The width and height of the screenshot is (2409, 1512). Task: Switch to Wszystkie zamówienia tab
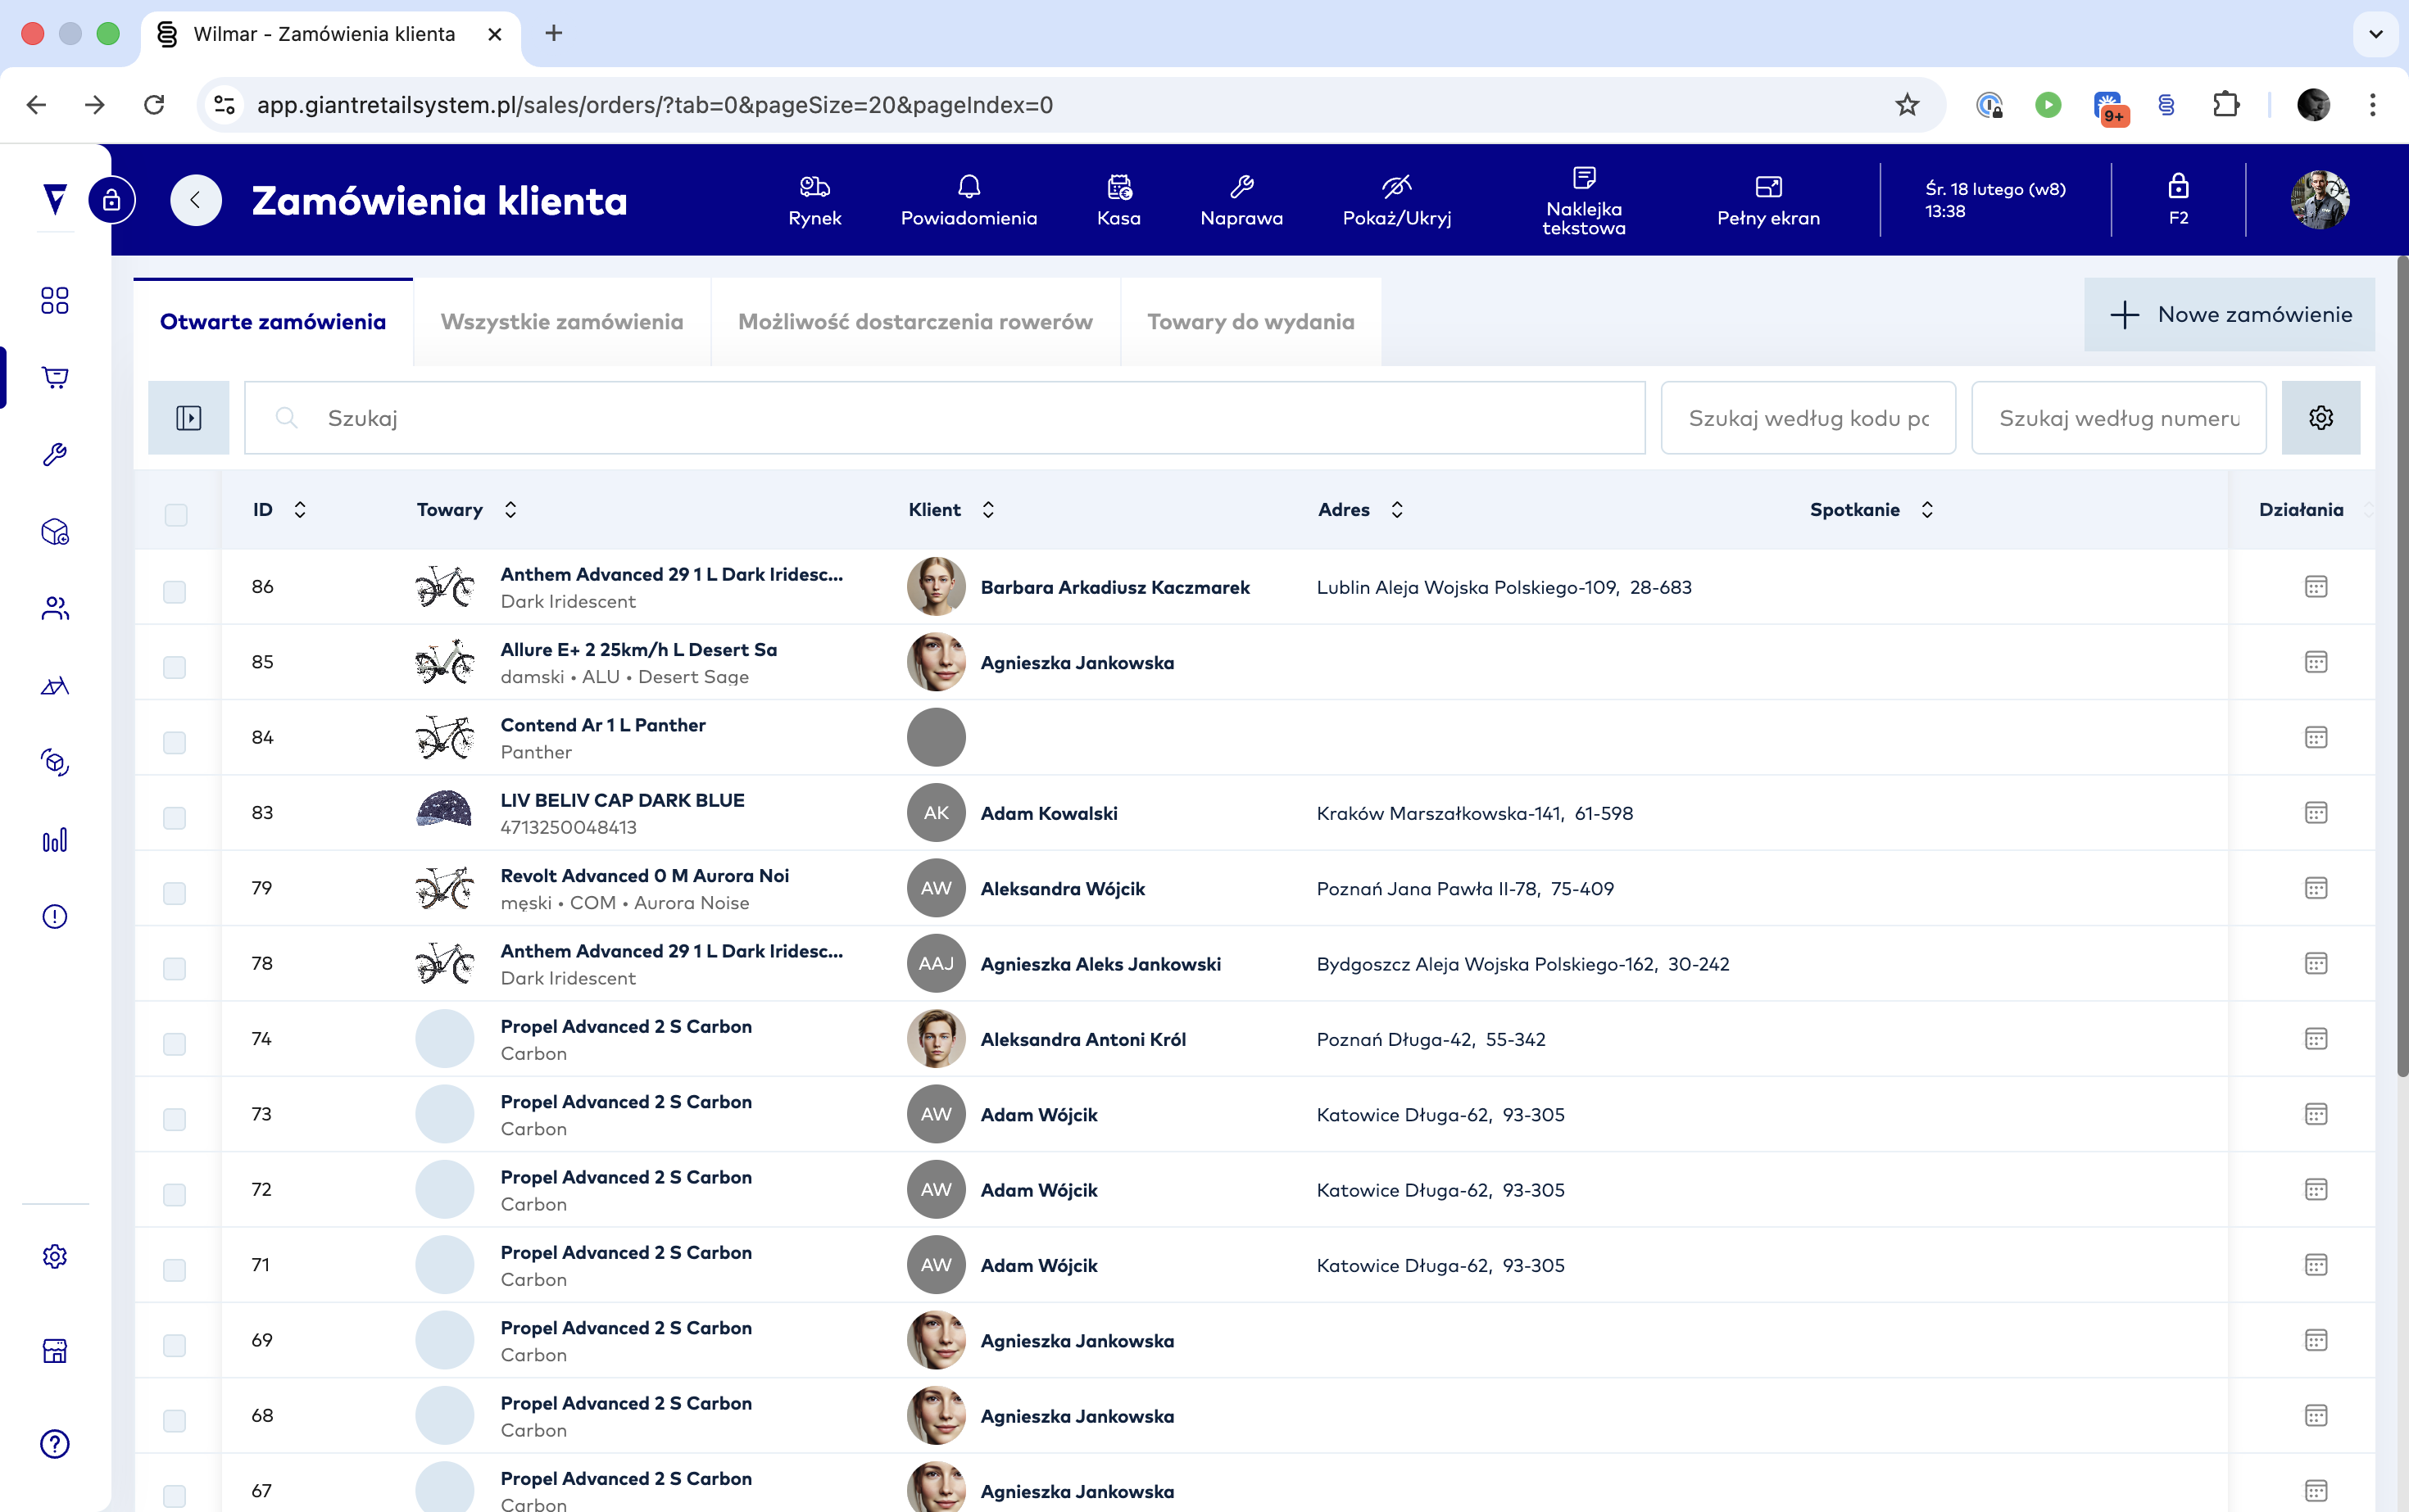point(561,322)
